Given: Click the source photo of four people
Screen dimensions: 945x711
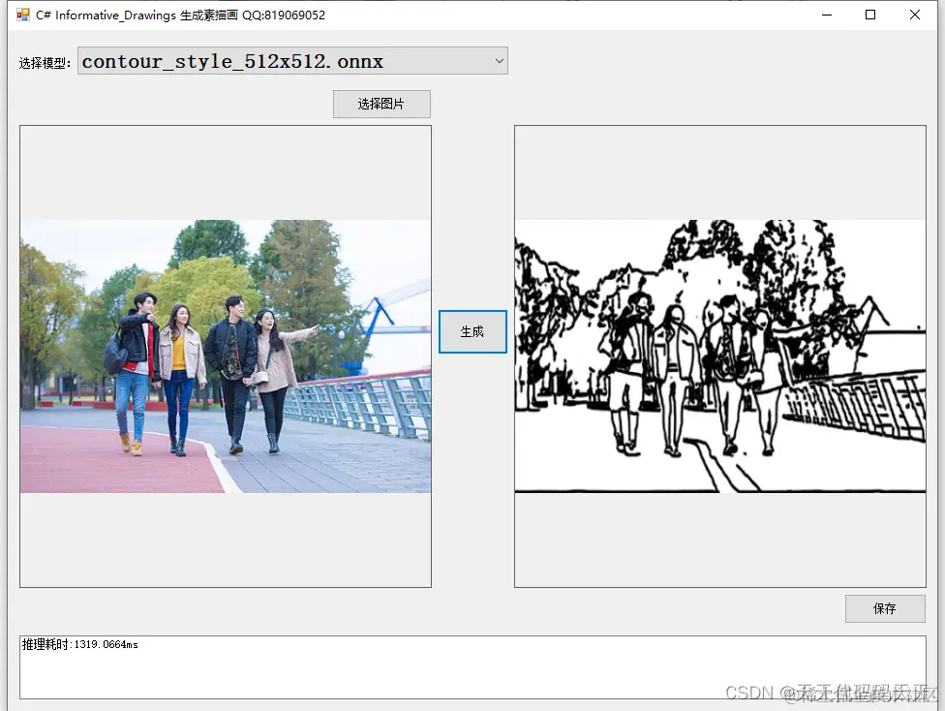Looking at the screenshot, I should pyautogui.click(x=226, y=356).
